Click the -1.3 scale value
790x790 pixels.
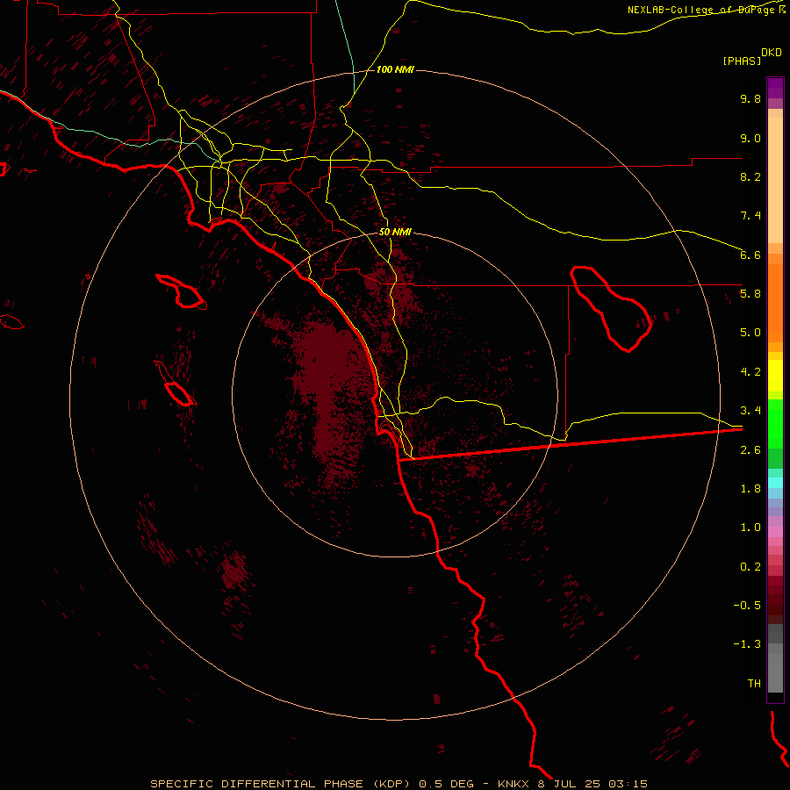tap(747, 644)
